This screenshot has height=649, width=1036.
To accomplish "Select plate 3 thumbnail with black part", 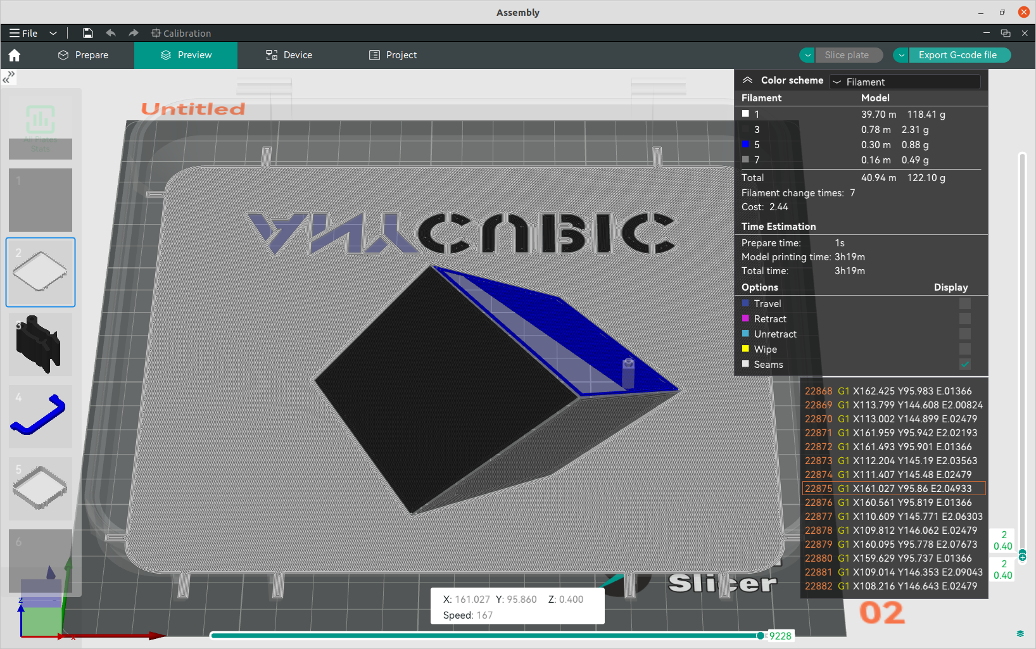I will (x=41, y=344).
